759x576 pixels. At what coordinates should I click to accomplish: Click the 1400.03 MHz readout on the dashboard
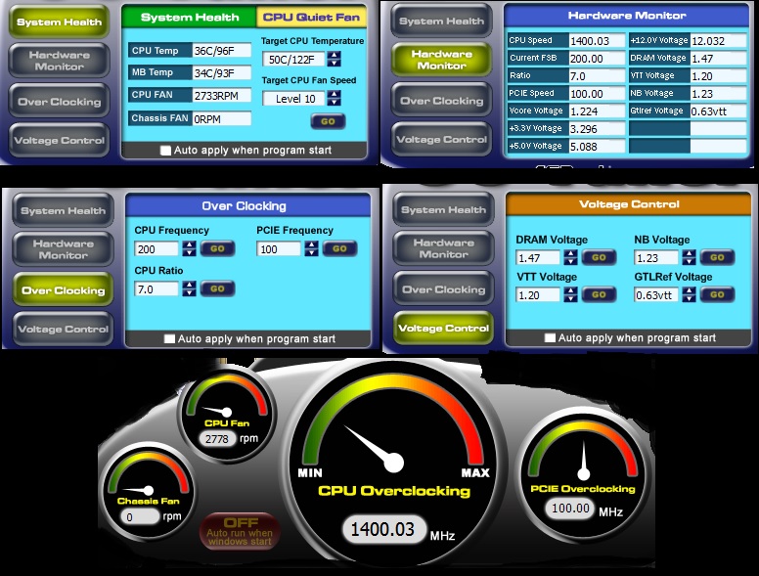pos(382,529)
